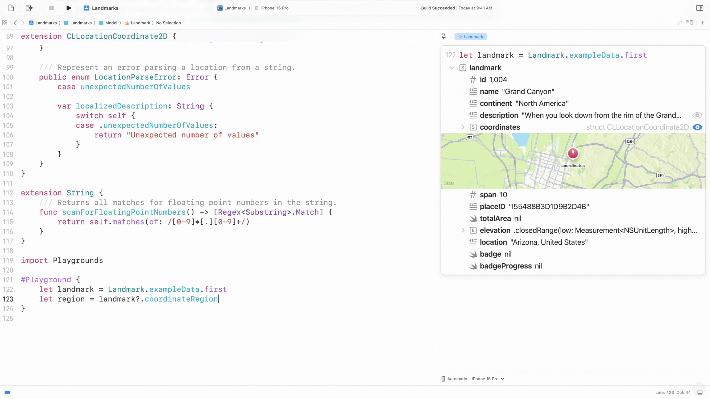710x399 pixels.
Task: Click the add editor plus icon
Action: click(702, 23)
